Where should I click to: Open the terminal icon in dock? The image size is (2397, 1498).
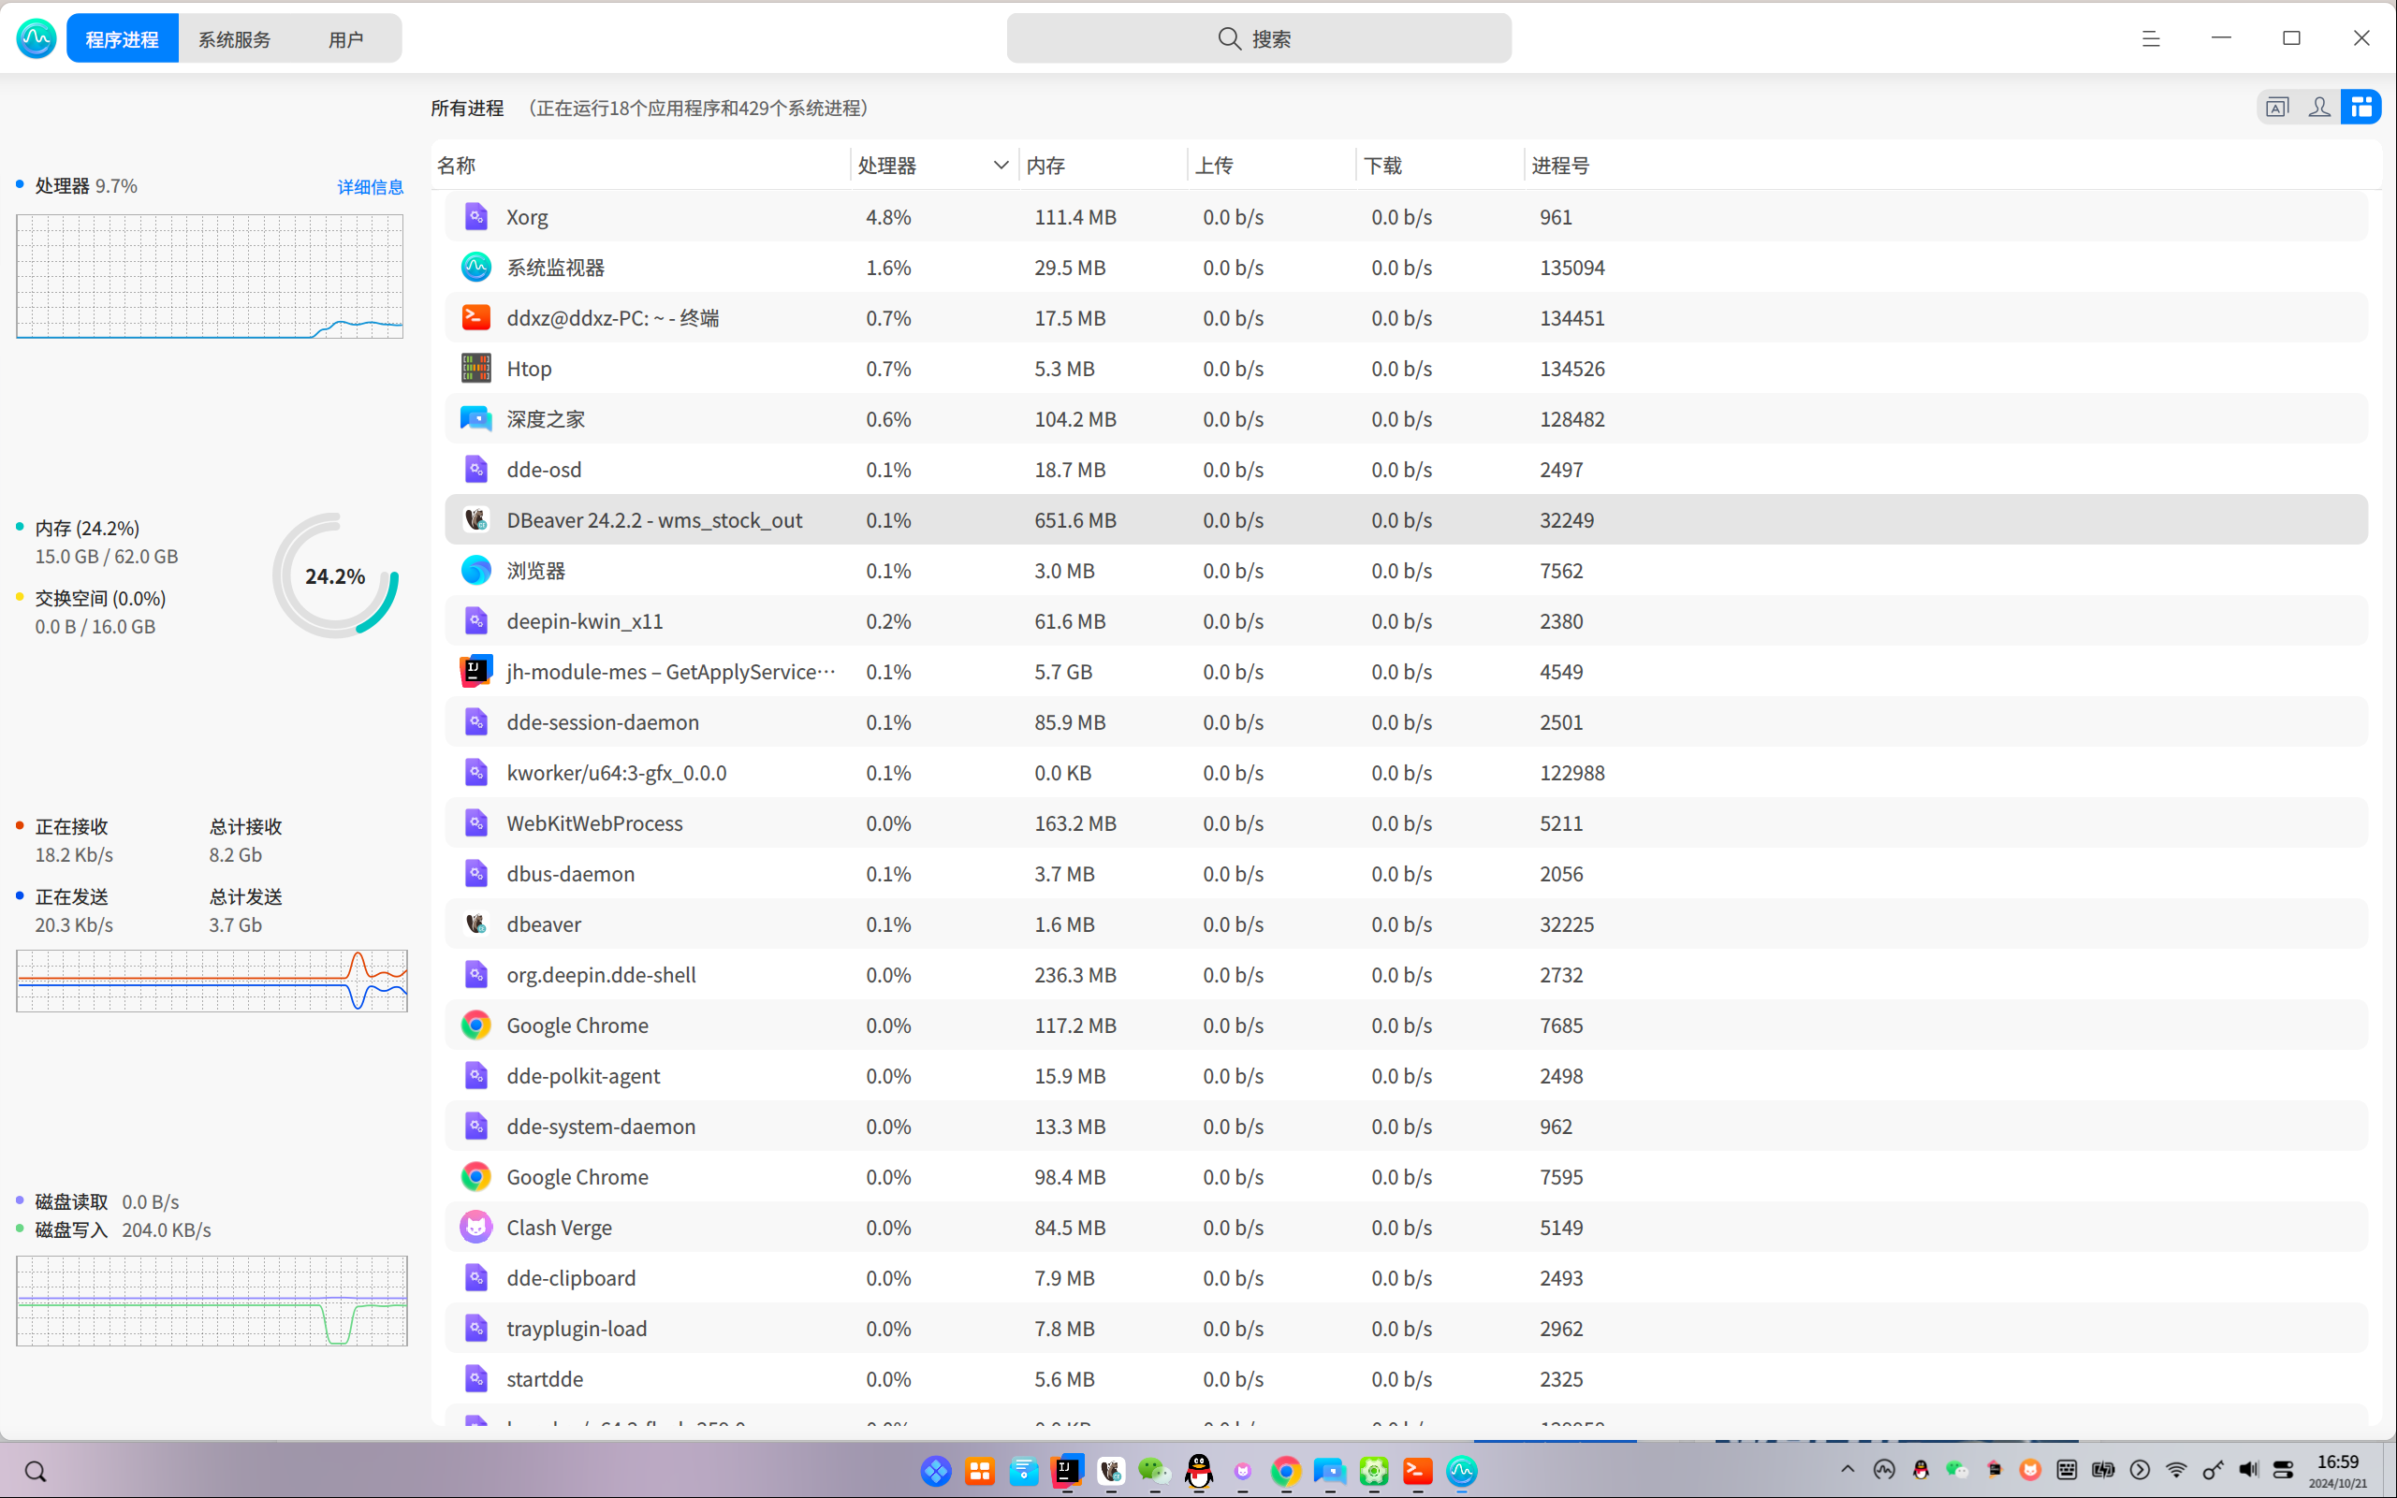pos(1417,1471)
